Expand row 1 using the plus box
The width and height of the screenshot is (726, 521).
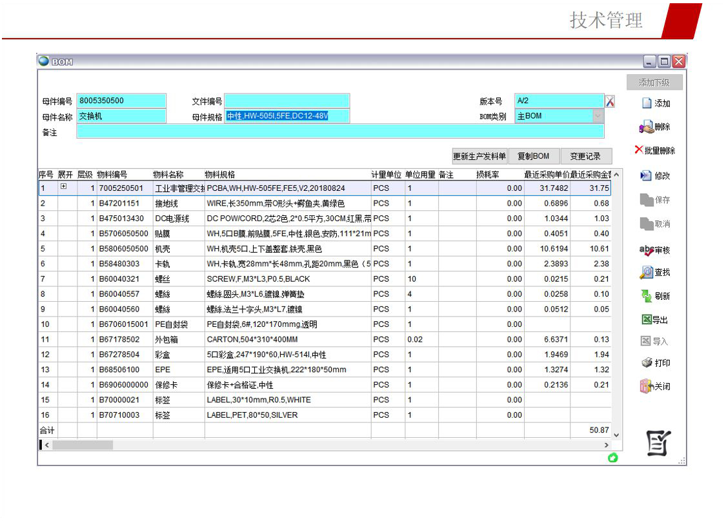point(63,187)
